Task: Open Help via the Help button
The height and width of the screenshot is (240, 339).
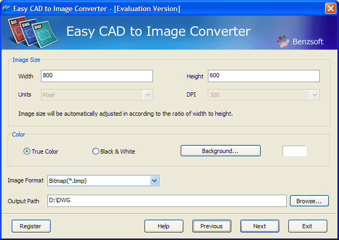Action: [164, 226]
